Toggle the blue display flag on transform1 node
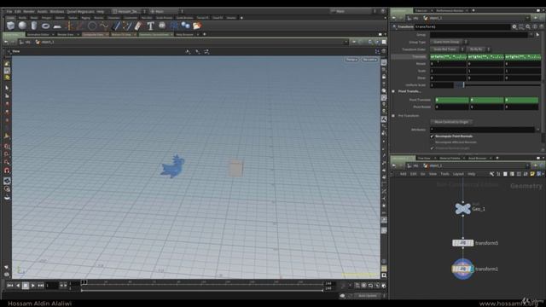The width and height of the screenshot is (546, 307). coord(472,269)
